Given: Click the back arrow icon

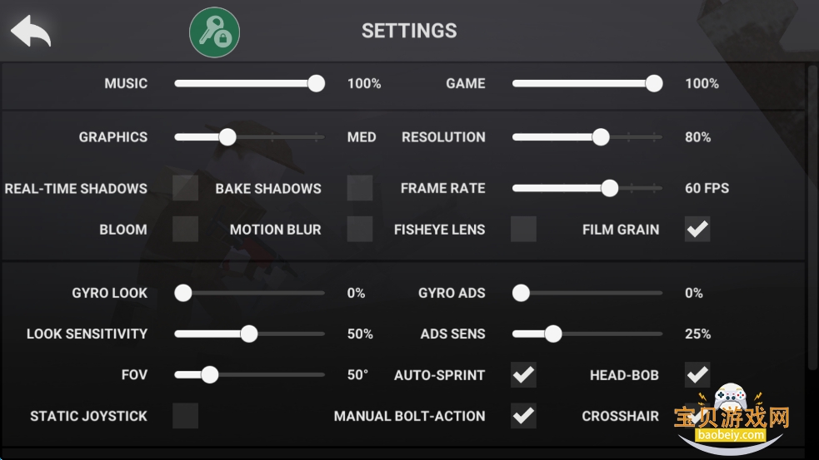Looking at the screenshot, I should point(31,31).
